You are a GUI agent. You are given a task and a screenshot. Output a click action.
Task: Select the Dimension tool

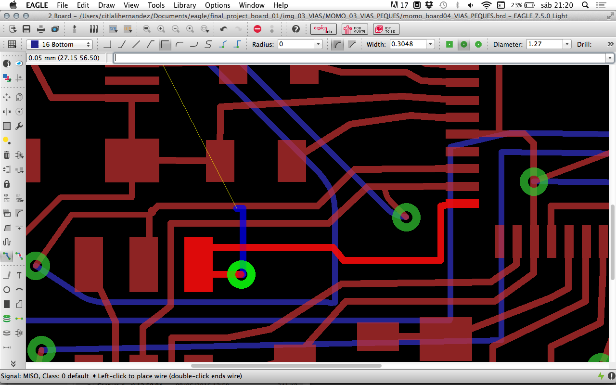pos(7,347)
